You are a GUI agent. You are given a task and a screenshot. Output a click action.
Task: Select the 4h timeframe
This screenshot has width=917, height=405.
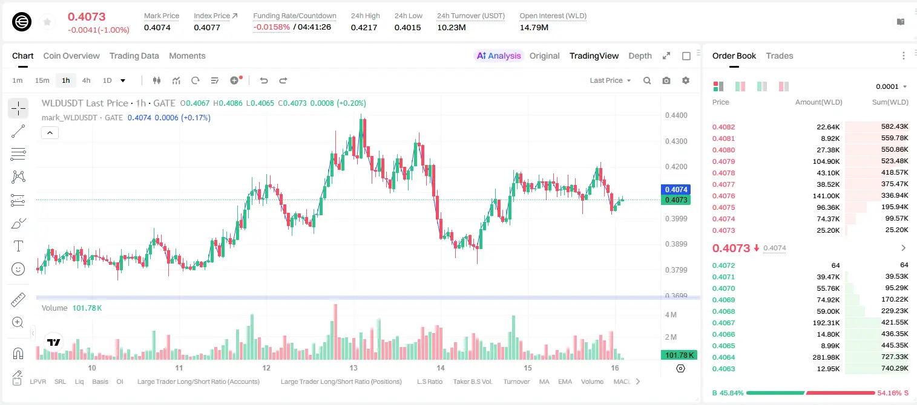[x=86, y=80]
